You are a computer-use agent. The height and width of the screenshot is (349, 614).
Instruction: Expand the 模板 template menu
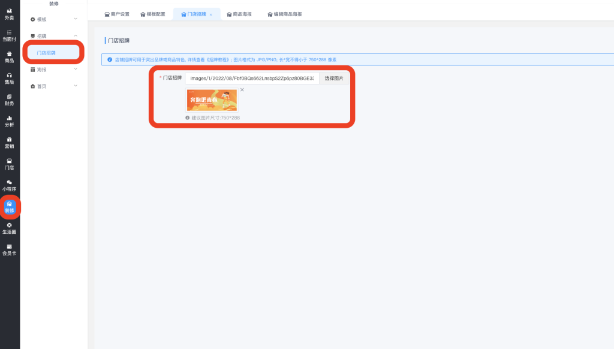pos(54,19)
